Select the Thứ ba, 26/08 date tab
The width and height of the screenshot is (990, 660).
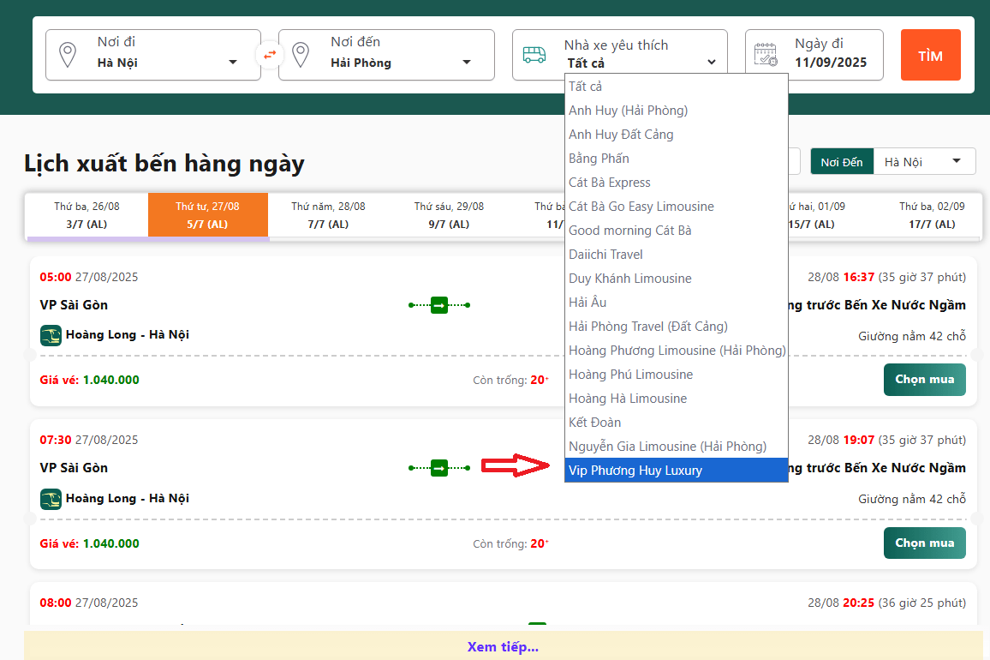(x=86, y=215)
